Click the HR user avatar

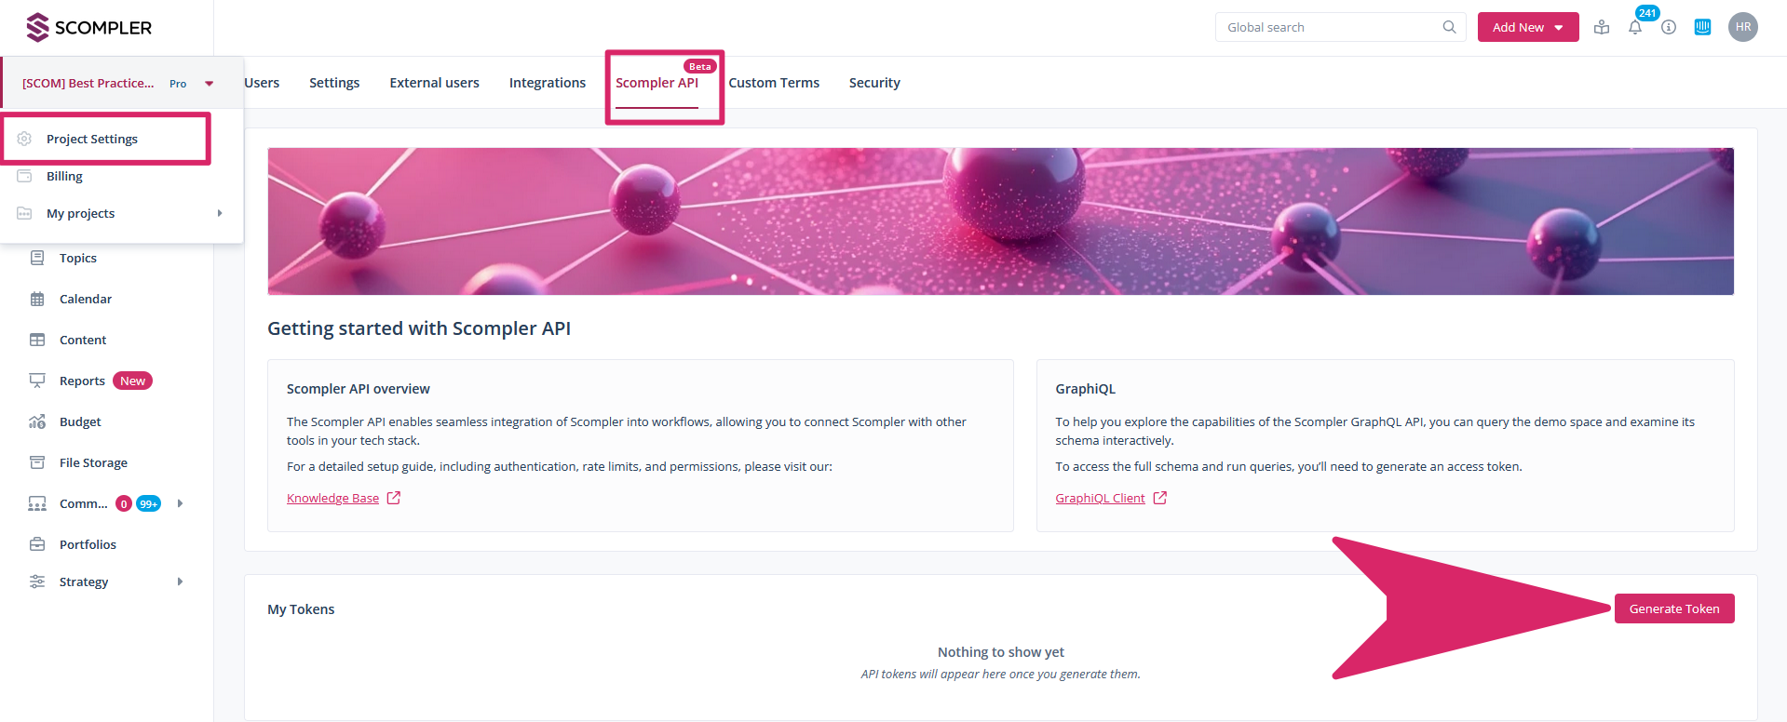pos(1742,28)
